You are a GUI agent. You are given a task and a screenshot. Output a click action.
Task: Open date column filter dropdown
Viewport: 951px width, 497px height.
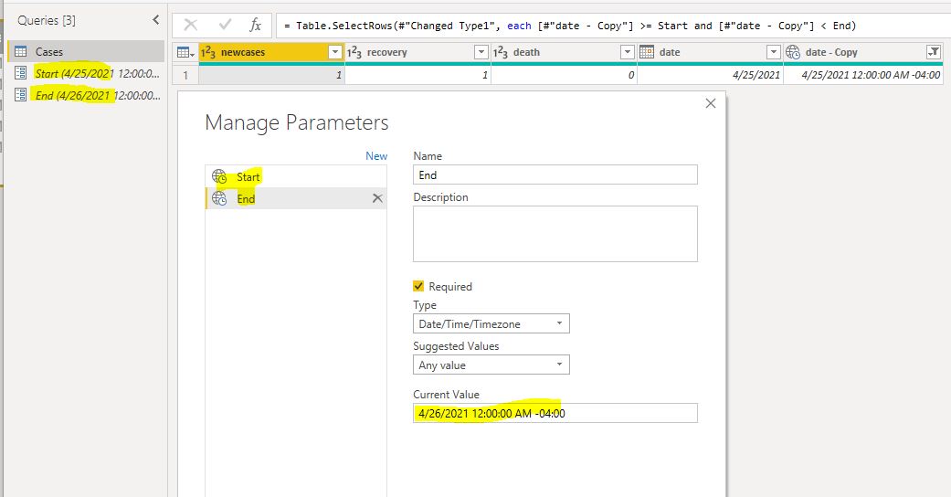click(x=773, y=52)
